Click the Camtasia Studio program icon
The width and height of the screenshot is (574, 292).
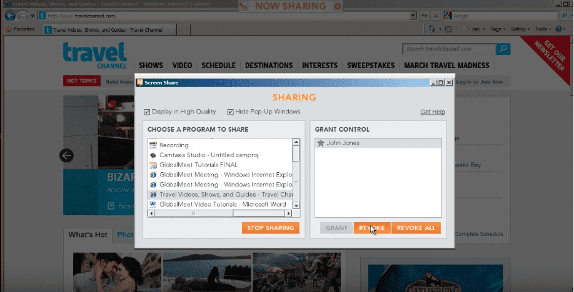click(x=153, y=155)
